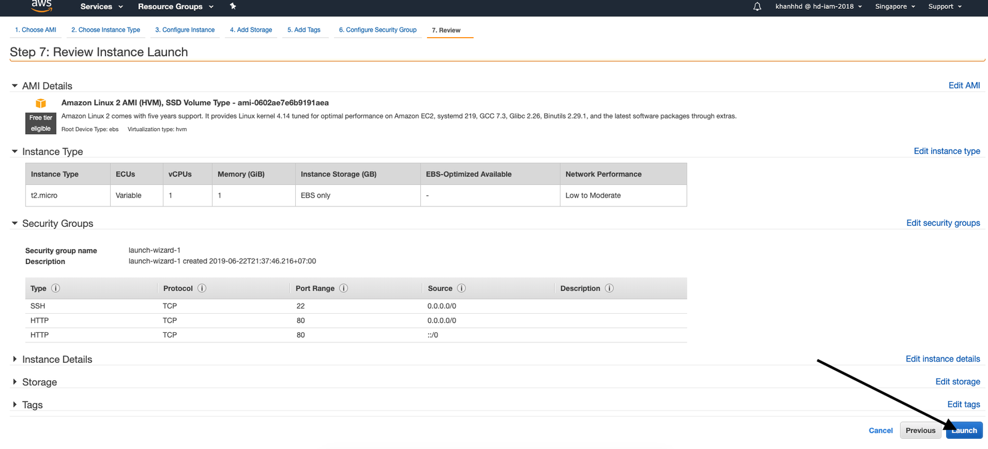This screenshot has height=449, width=988.
Task: Click the Launch button
Action: tap(964, 430)
